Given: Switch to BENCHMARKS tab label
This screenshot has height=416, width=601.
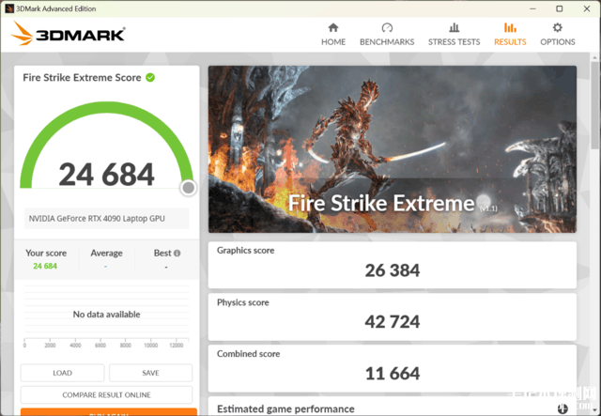Looking at the screenshot, I should point(387,42).
